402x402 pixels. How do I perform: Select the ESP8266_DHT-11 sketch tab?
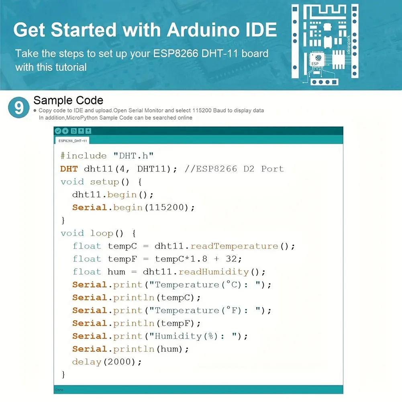[x=73, y=141]
